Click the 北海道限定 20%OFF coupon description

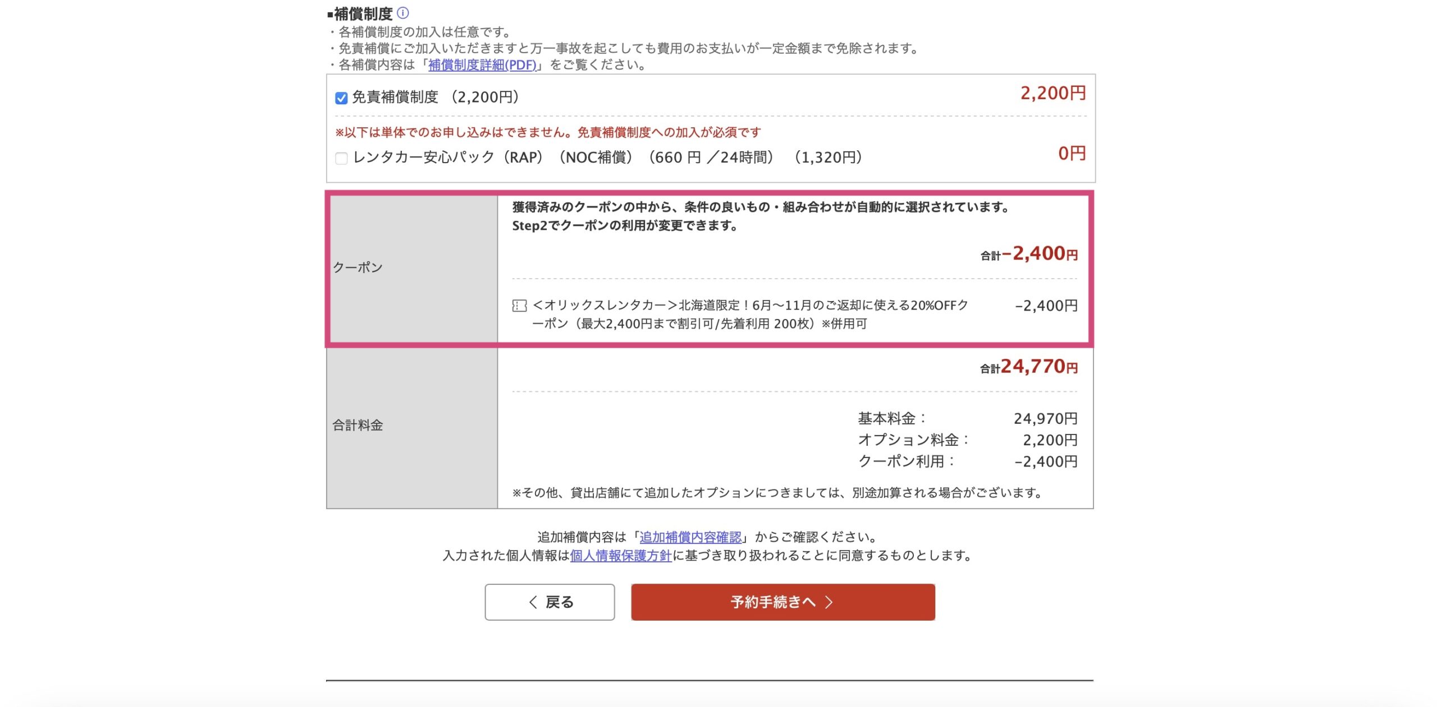coord(750,315)
